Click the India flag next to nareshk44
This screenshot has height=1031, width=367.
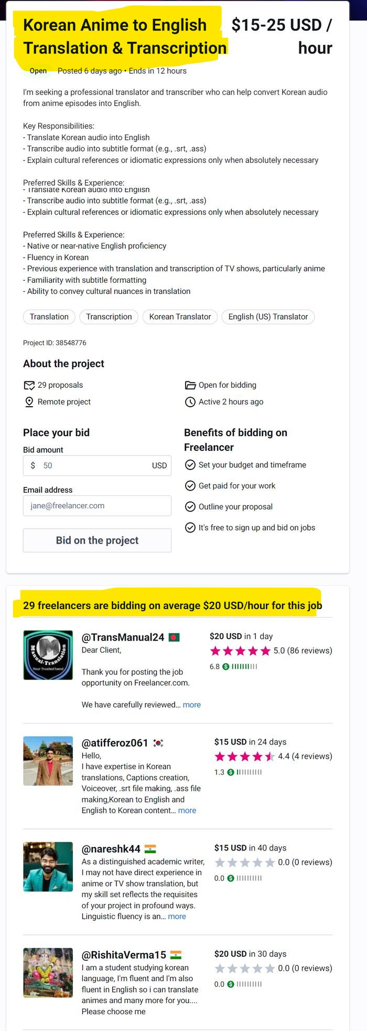click(x=150, y=849)
